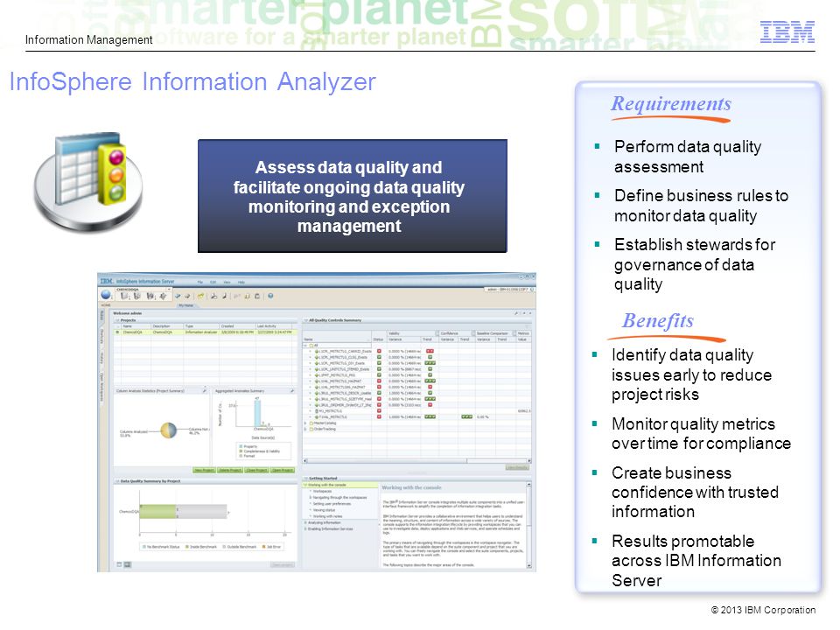Open the Shortcuts side tab
The image size is (840, 630).
101,336
